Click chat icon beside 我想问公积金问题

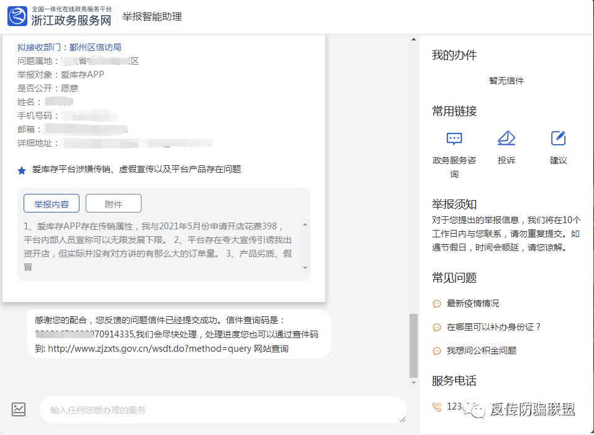pos(437,351)
